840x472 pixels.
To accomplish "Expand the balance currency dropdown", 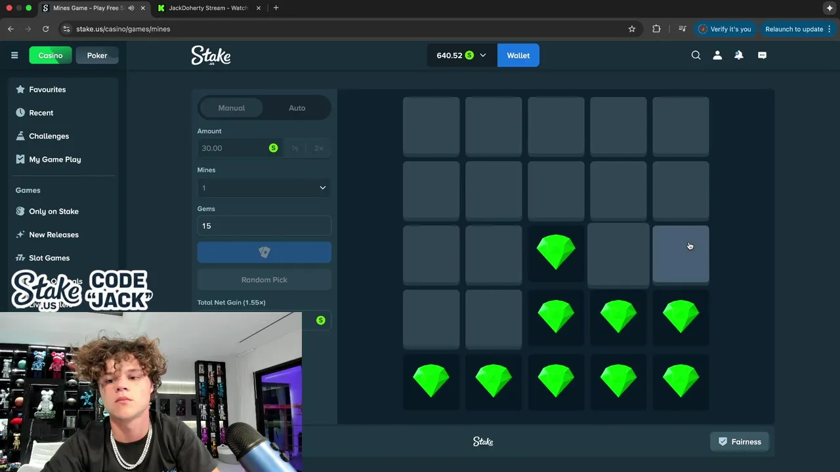I will 483,55.
